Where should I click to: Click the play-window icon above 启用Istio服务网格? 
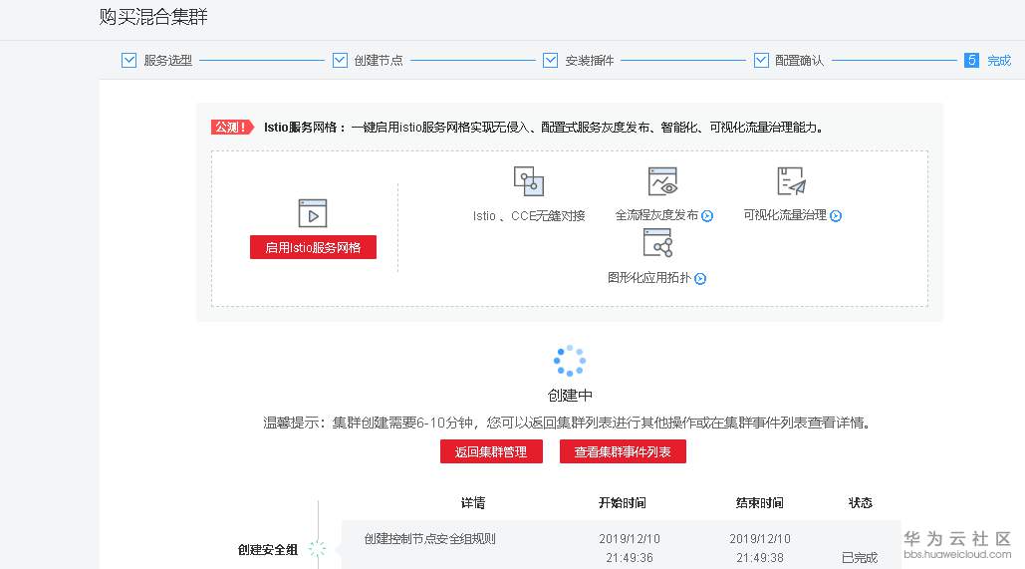pyautogui.click(x=313, y=213)
